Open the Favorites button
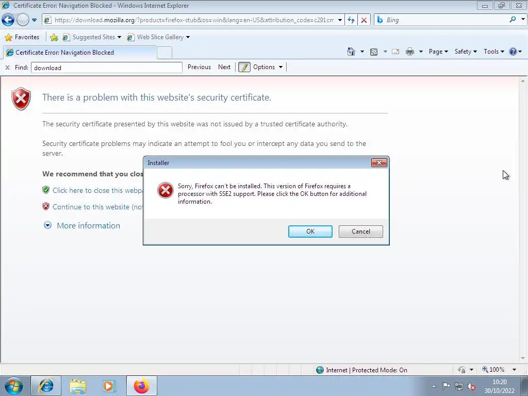Viewport: 528px width, 396px height. click(22, 37)
